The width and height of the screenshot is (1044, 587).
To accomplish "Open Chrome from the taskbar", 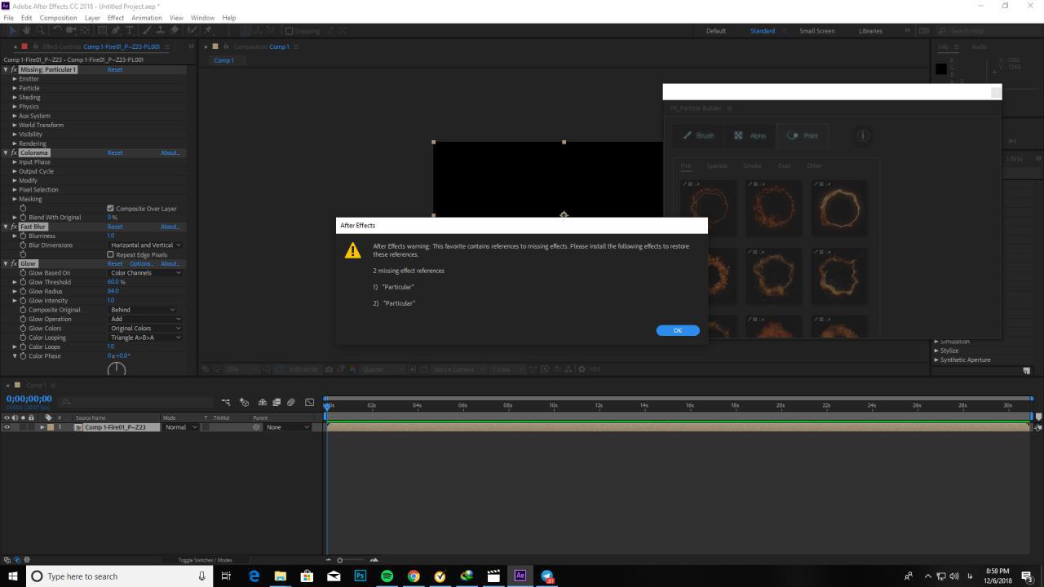I will (414, 576).
